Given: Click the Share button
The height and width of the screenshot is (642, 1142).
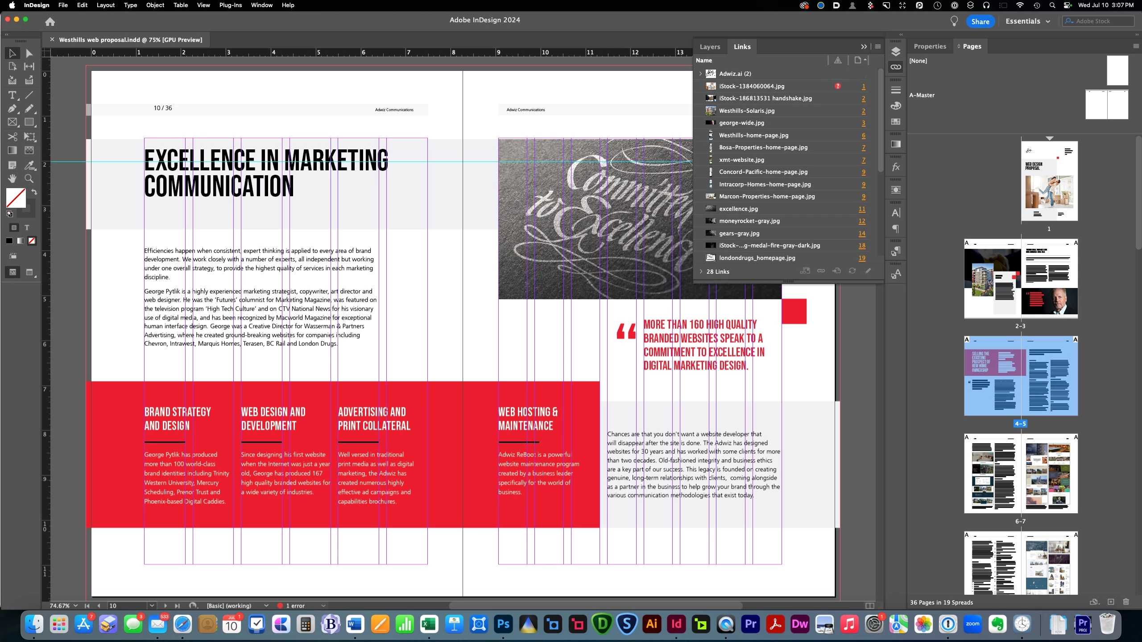Looking at the screenshot, I should (x=980, y=21).
